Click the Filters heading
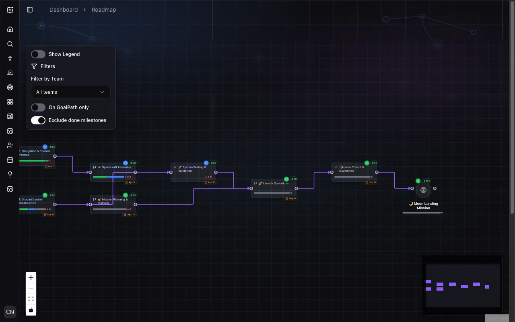The width and height of the screenshot is (515, 322). click(48, 66)
